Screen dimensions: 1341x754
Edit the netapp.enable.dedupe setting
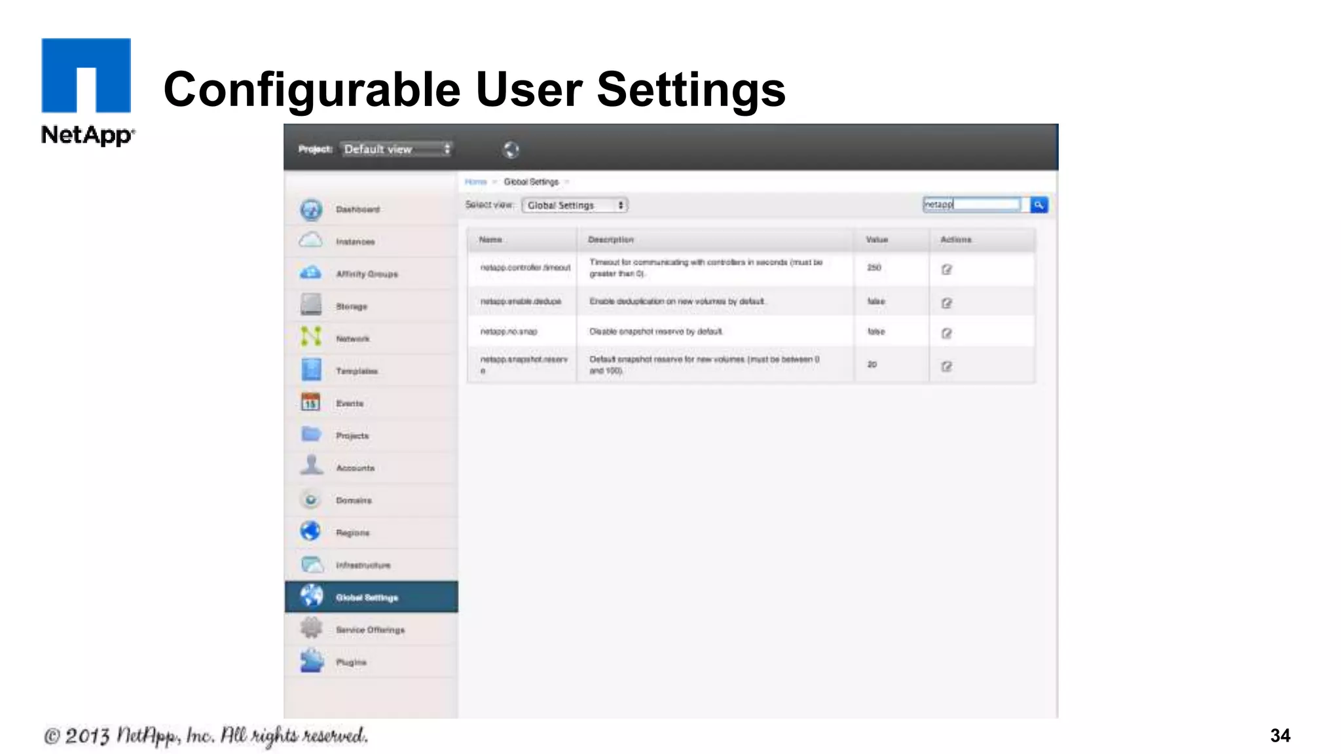(946, 302)
